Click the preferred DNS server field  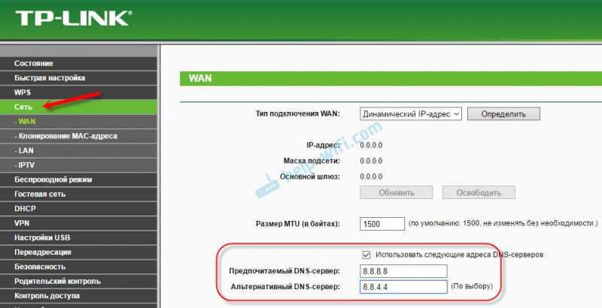(x=403, y=271)
